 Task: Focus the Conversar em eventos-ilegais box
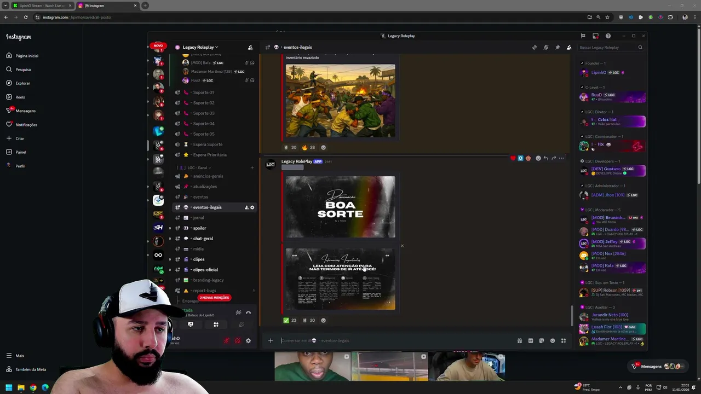(x=397, y=340)
